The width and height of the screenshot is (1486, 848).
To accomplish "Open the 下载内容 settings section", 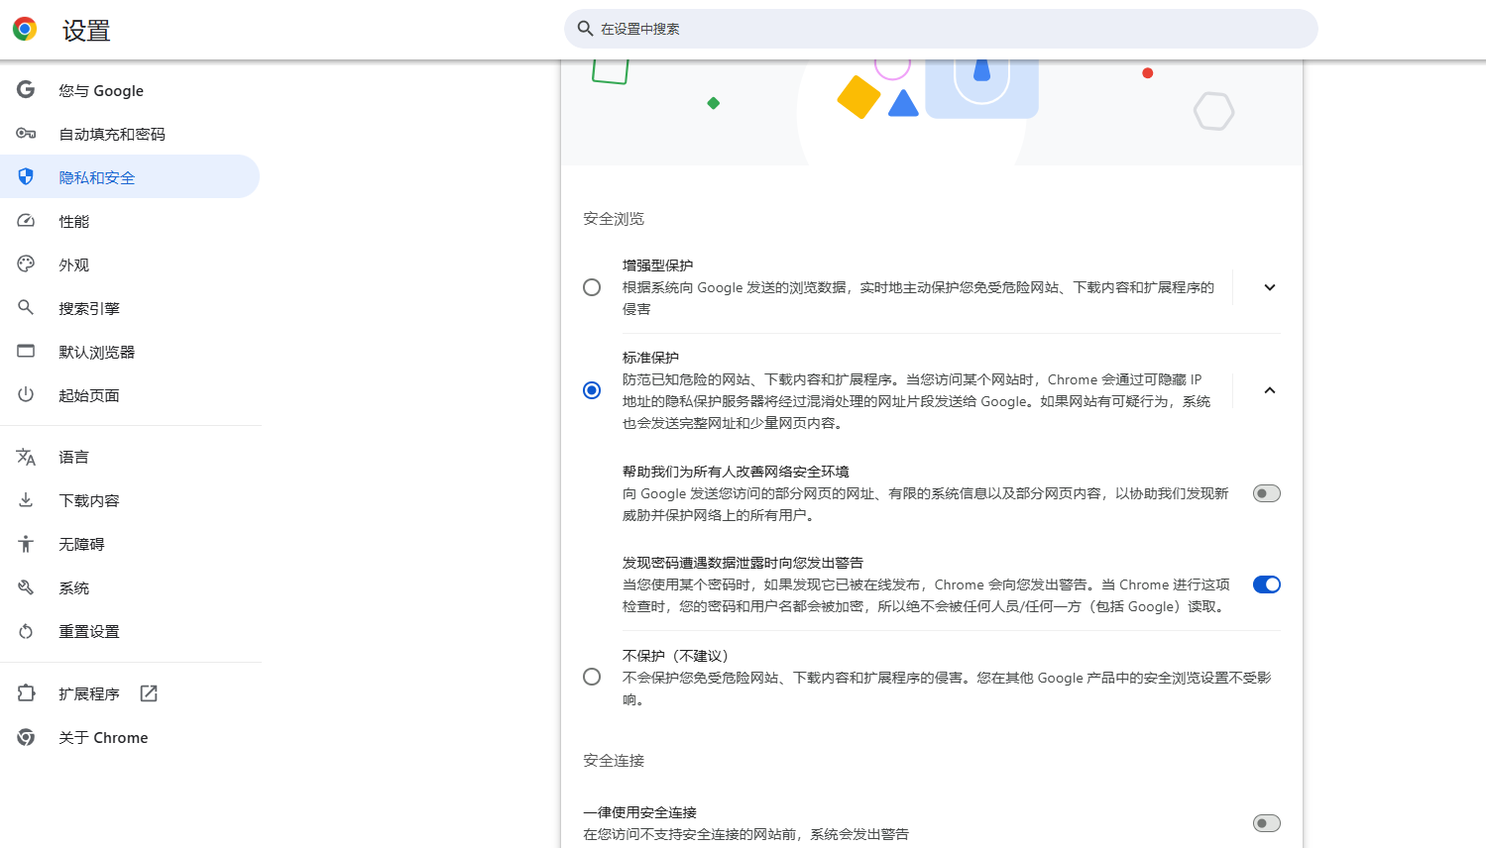I will tap(130, 500).
